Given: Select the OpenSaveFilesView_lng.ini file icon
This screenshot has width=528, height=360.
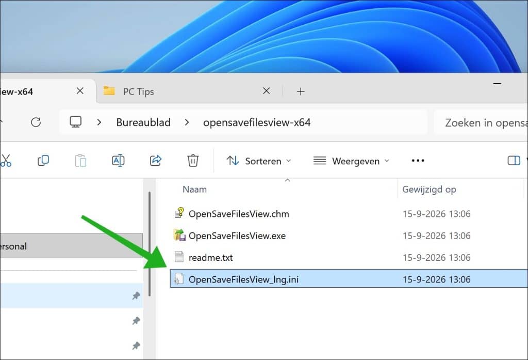Looking at the screenshot, I should 179,279.
